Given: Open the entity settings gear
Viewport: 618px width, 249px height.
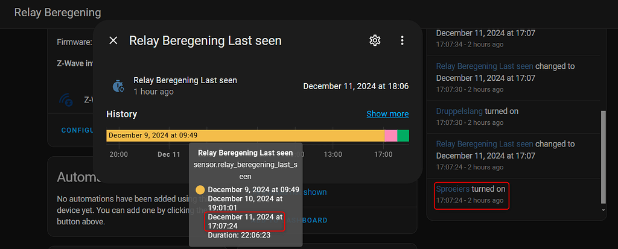Looking at the screenshot, I should pos(375,40).
